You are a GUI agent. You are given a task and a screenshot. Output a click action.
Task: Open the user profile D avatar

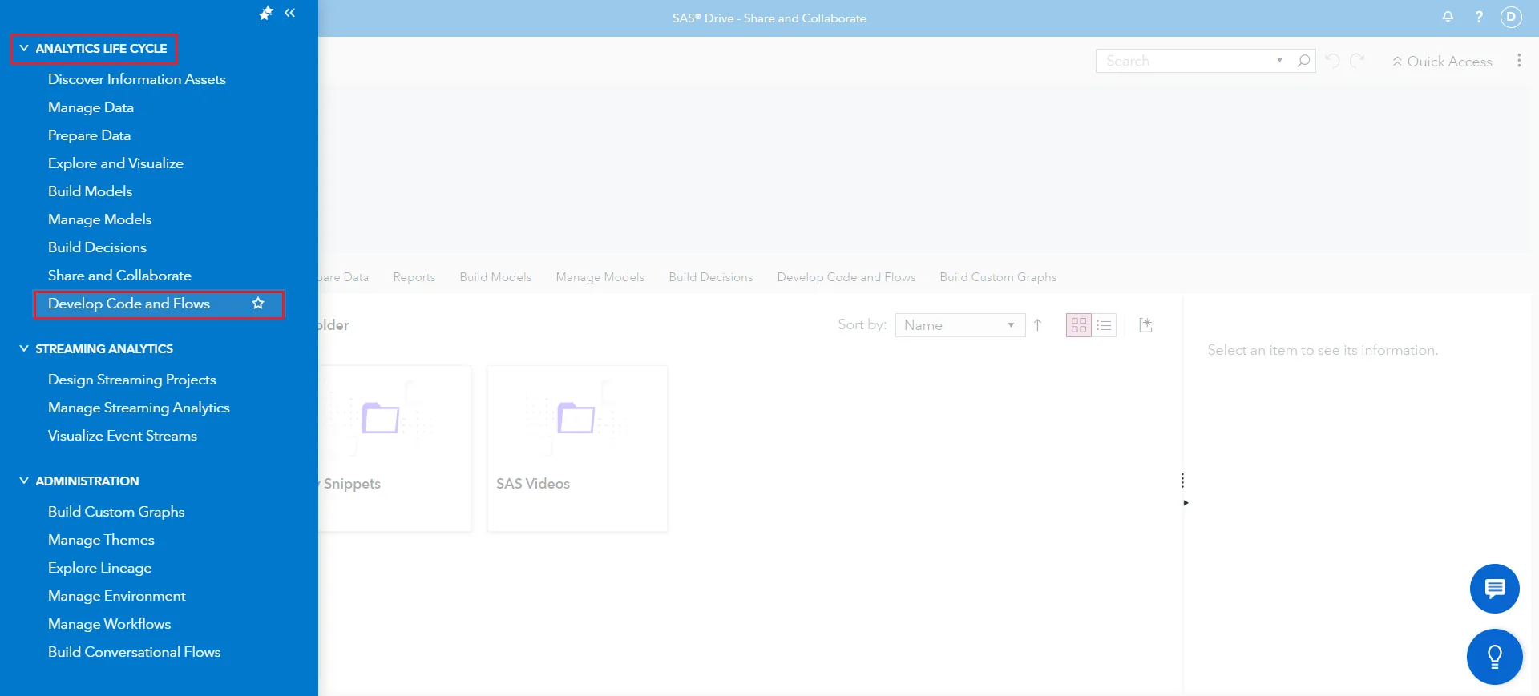click(x=1511, y=17)
